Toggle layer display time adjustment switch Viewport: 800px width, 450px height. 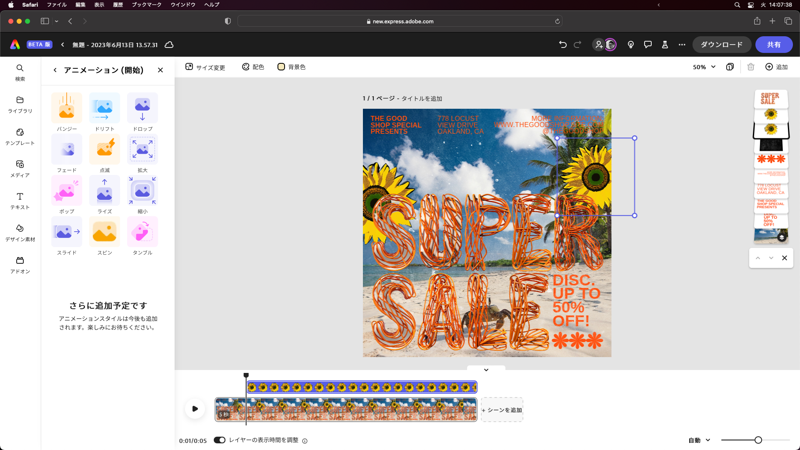pos(220,440)
